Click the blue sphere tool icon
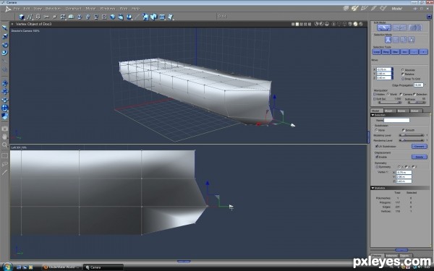434x271 pixels. pyautogui.click(x=113, y=17)
